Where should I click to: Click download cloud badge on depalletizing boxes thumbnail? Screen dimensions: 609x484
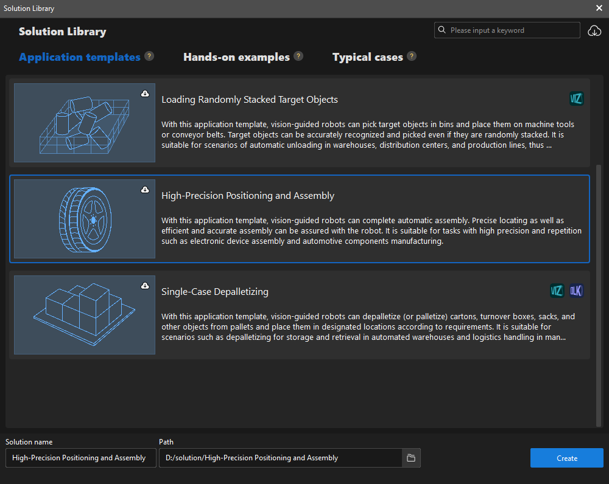[x=145, y=286]
